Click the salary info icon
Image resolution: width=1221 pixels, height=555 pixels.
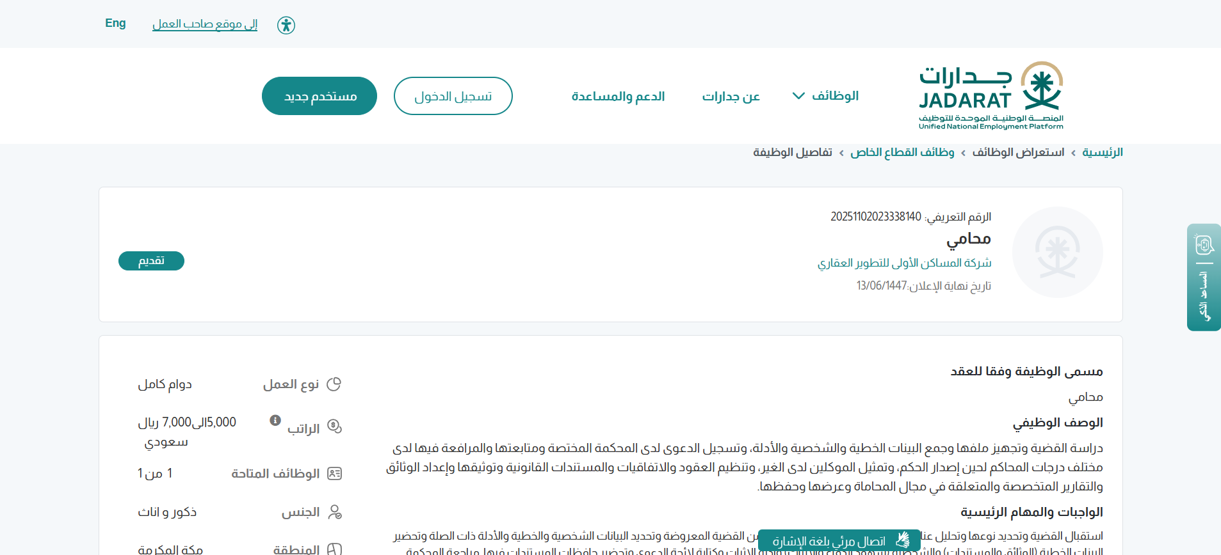click(x=275, y=420)
